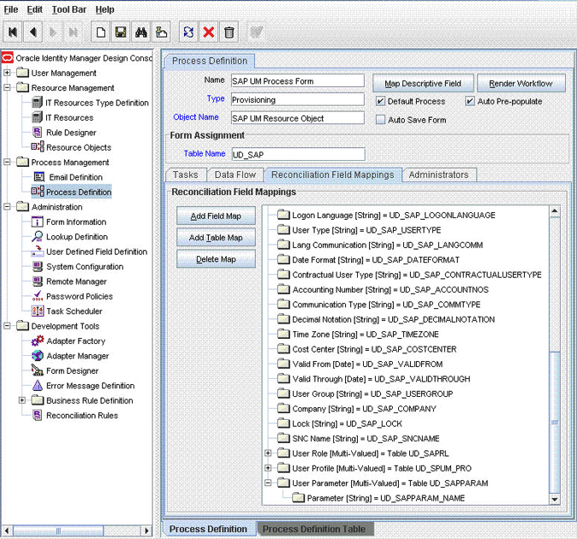Expand the User Role multi-valued mapping

(x=268, y=453)
